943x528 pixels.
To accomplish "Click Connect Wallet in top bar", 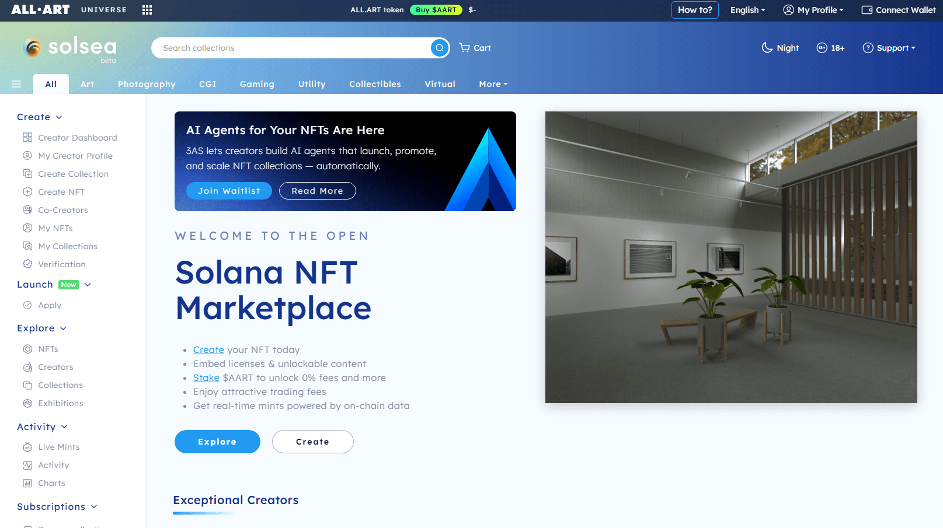I will pyautogui.click(x=898, y=10).
